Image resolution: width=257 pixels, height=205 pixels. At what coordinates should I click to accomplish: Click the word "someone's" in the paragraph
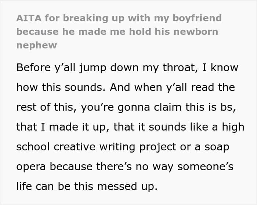pyautogui.click(x=205, y=167)
